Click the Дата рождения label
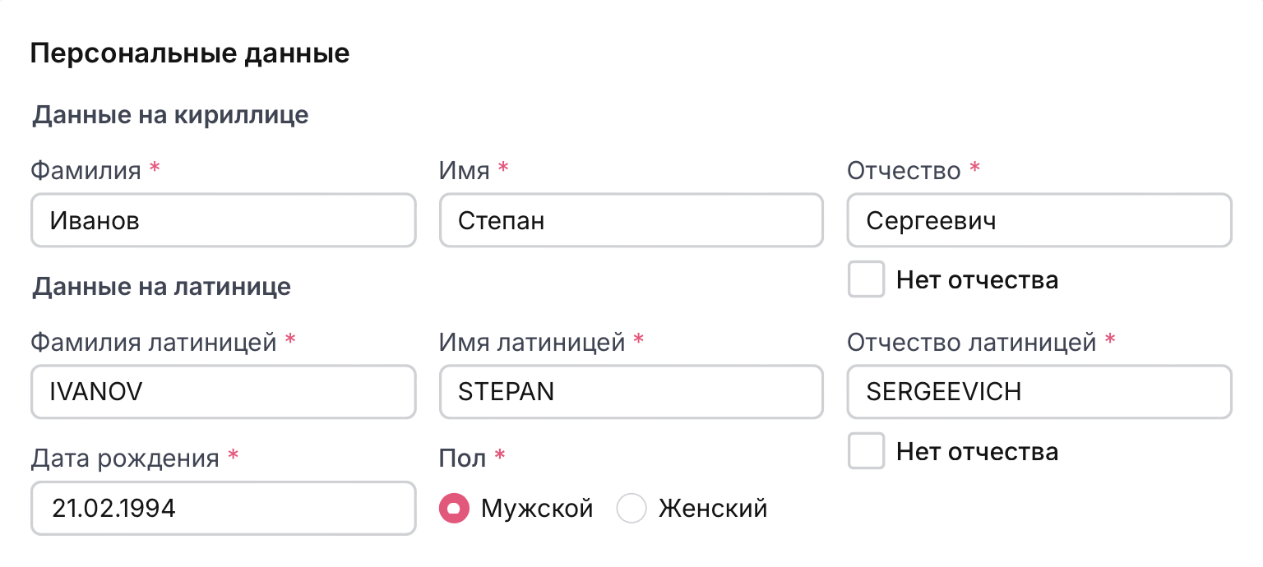This screenshot has width=1263, height=567. pyautogui.click(x=125, y=458)
